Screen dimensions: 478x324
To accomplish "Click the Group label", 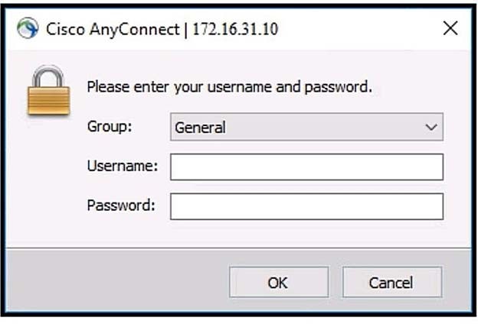I will (x=110, y=127).
